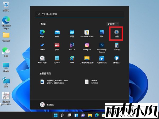Screen dimensions: 159x119
Task: Open recommended file 微信图片_20210918101949
Action: click(54, 82)
